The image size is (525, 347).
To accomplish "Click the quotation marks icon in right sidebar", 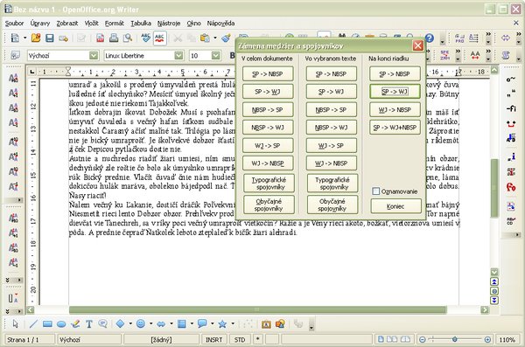I will (x=511, y=94).
